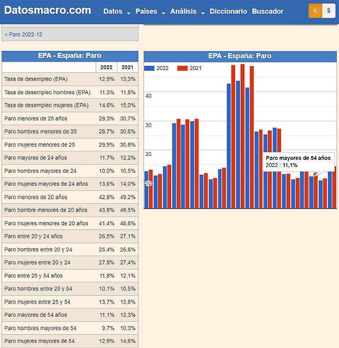Click the red 2021 legend swatch
The image size is (339, 348).
coord(182,68)
